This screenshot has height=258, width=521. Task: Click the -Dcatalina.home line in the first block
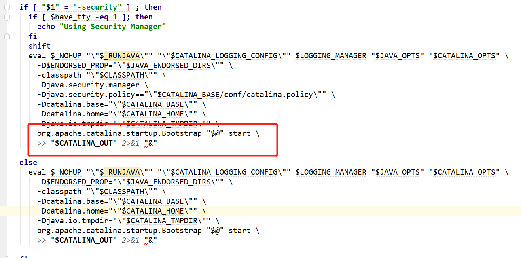pos(122,114)
